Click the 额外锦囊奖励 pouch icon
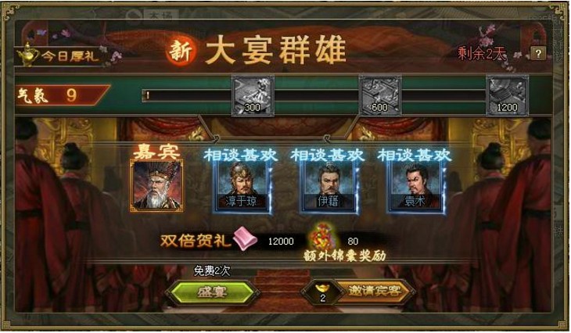The image size is (571, 333). 322,236
